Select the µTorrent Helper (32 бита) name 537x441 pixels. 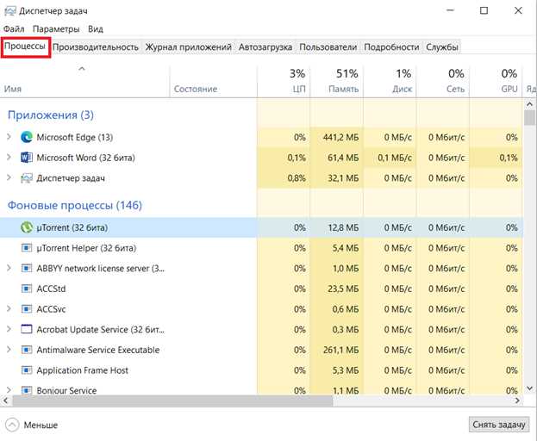click(x=86, y=248)
